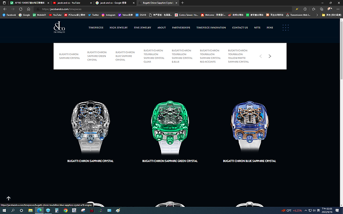
Task: Open Twitter bookmark
Action: point(93,15)
